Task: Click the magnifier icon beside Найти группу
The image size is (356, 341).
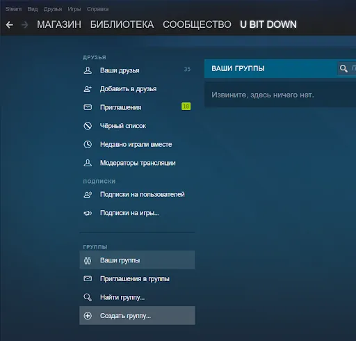Action: 88,297
